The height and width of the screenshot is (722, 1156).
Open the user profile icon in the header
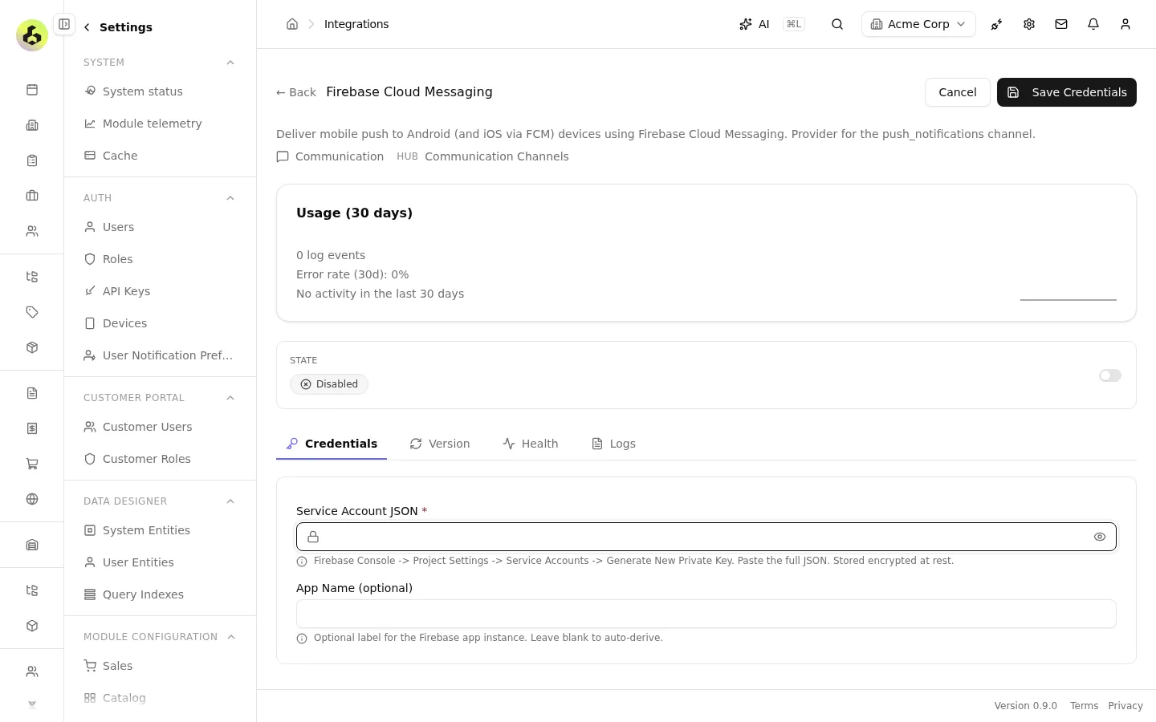pos(1125,24)
